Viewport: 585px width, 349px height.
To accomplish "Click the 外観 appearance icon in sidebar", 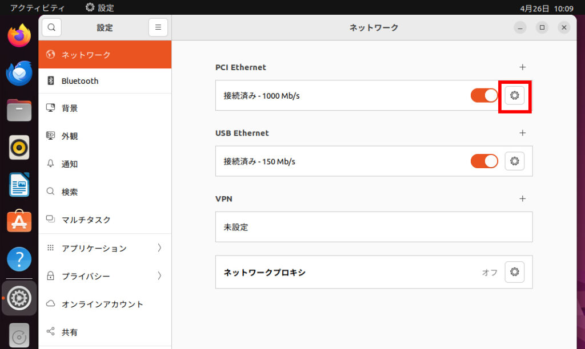I will 50,136.
